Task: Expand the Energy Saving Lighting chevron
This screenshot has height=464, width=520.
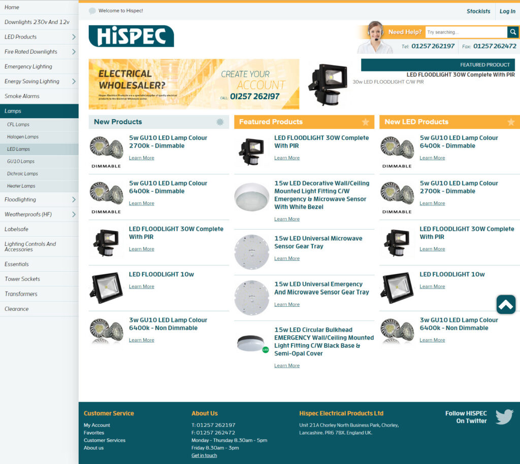Action: pos(74,81)
